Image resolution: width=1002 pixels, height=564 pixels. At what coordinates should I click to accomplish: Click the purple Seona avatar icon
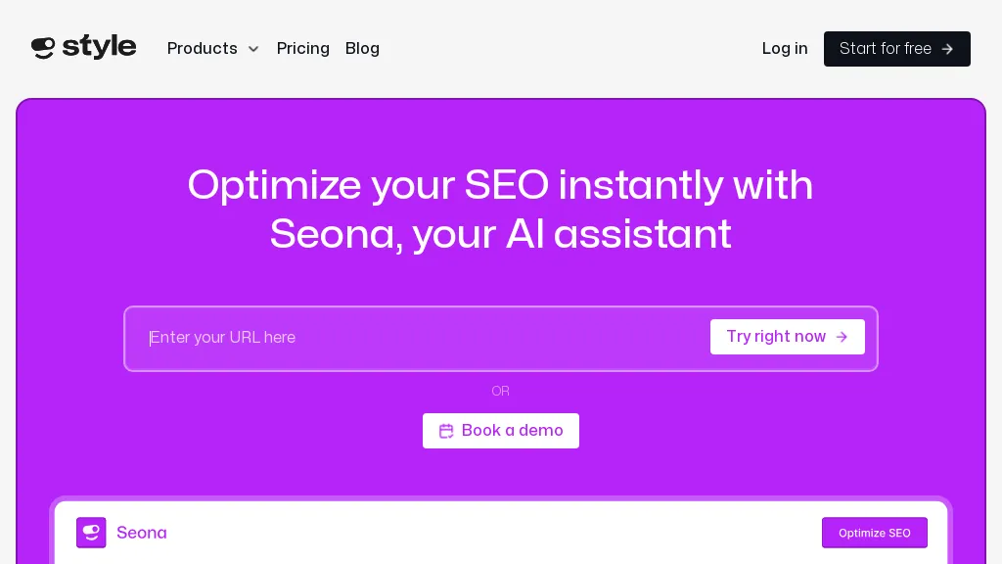[x=91, y=533]
